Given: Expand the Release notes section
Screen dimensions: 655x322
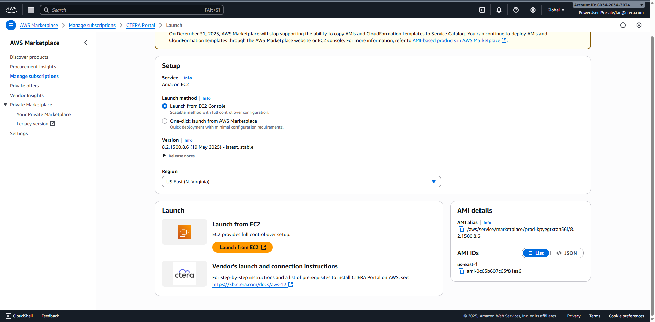Looking at the screenshot, I should pos(179,156).
